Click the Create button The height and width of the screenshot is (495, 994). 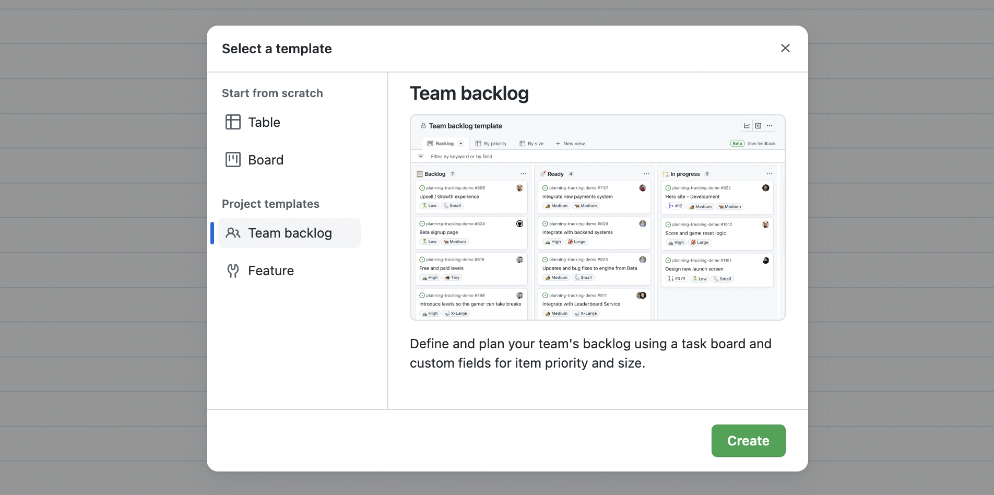[x=748, y=441]
